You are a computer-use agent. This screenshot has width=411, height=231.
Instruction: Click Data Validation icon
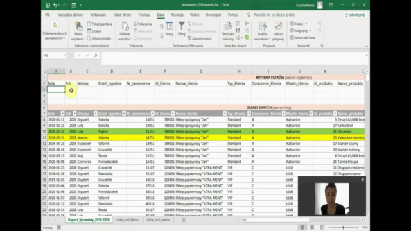click(x=238, y=38)
